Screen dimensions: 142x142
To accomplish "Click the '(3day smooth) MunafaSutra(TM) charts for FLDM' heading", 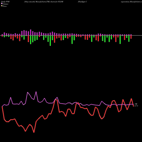I will [x=43, y=2].
